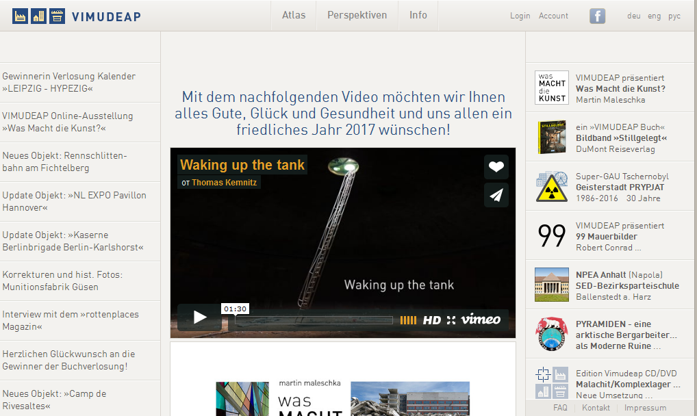Open the Perspektiven menu
The width and height of the screenshot is (697, 416).
(x=357, y=15)
